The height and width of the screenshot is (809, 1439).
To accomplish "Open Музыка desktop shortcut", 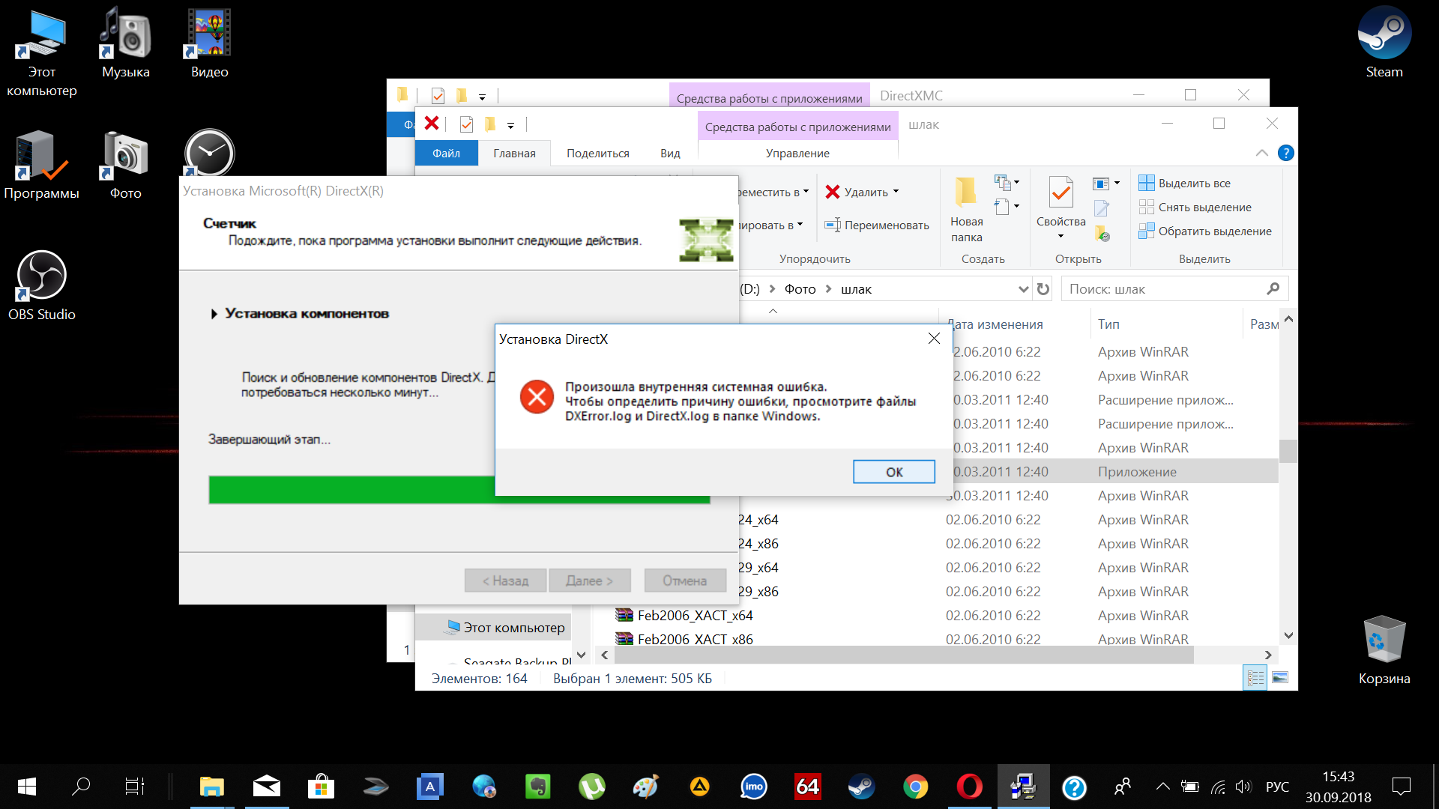I will click(x=126, y=43).
